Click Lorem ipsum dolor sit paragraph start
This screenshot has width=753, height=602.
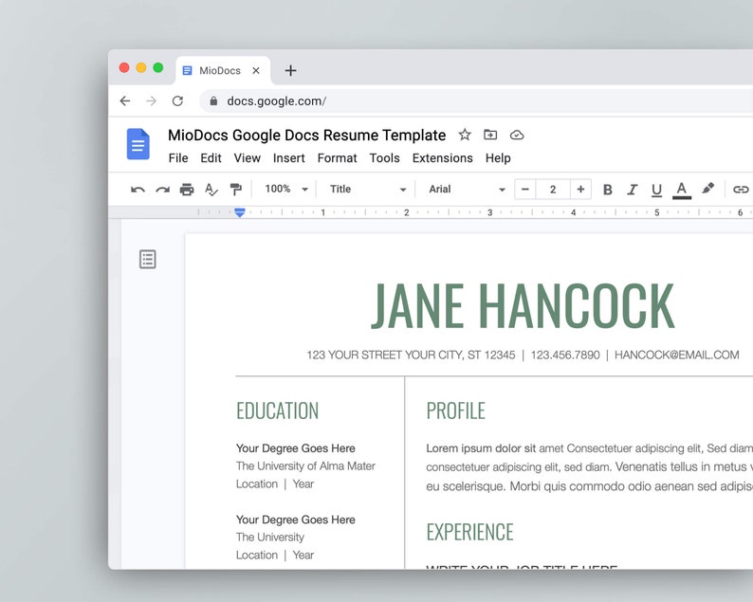[x=481, y=448]
